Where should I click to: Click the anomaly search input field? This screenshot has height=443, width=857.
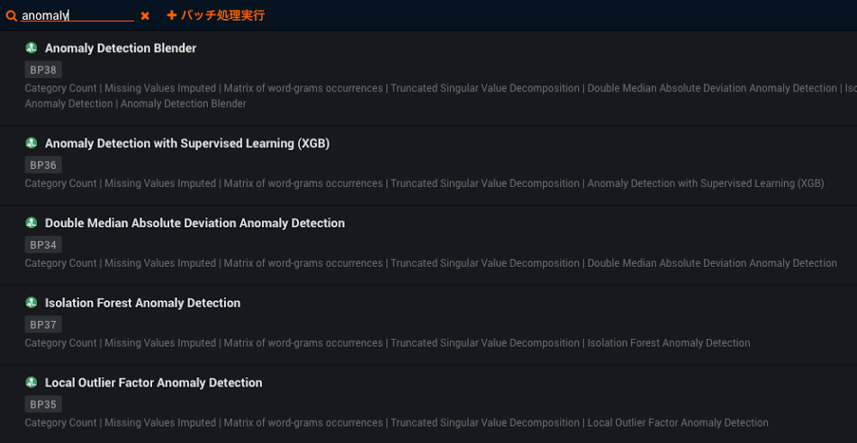[77, 16]
